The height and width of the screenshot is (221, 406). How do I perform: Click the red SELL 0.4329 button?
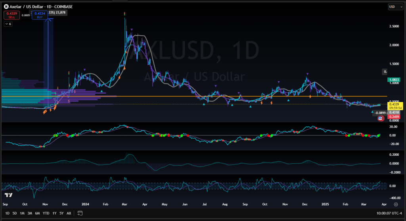(11, 15)
